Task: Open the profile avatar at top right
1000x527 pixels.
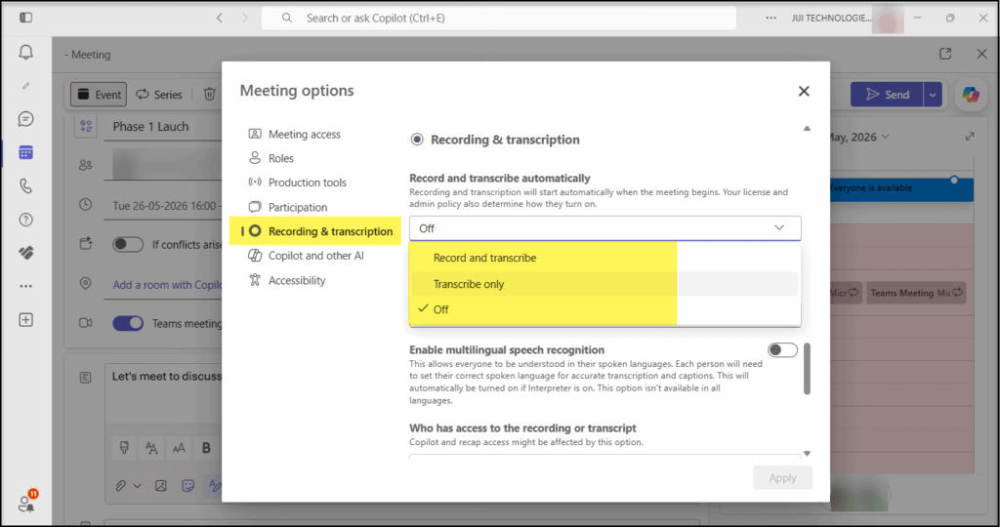Action: pos(888,18)
